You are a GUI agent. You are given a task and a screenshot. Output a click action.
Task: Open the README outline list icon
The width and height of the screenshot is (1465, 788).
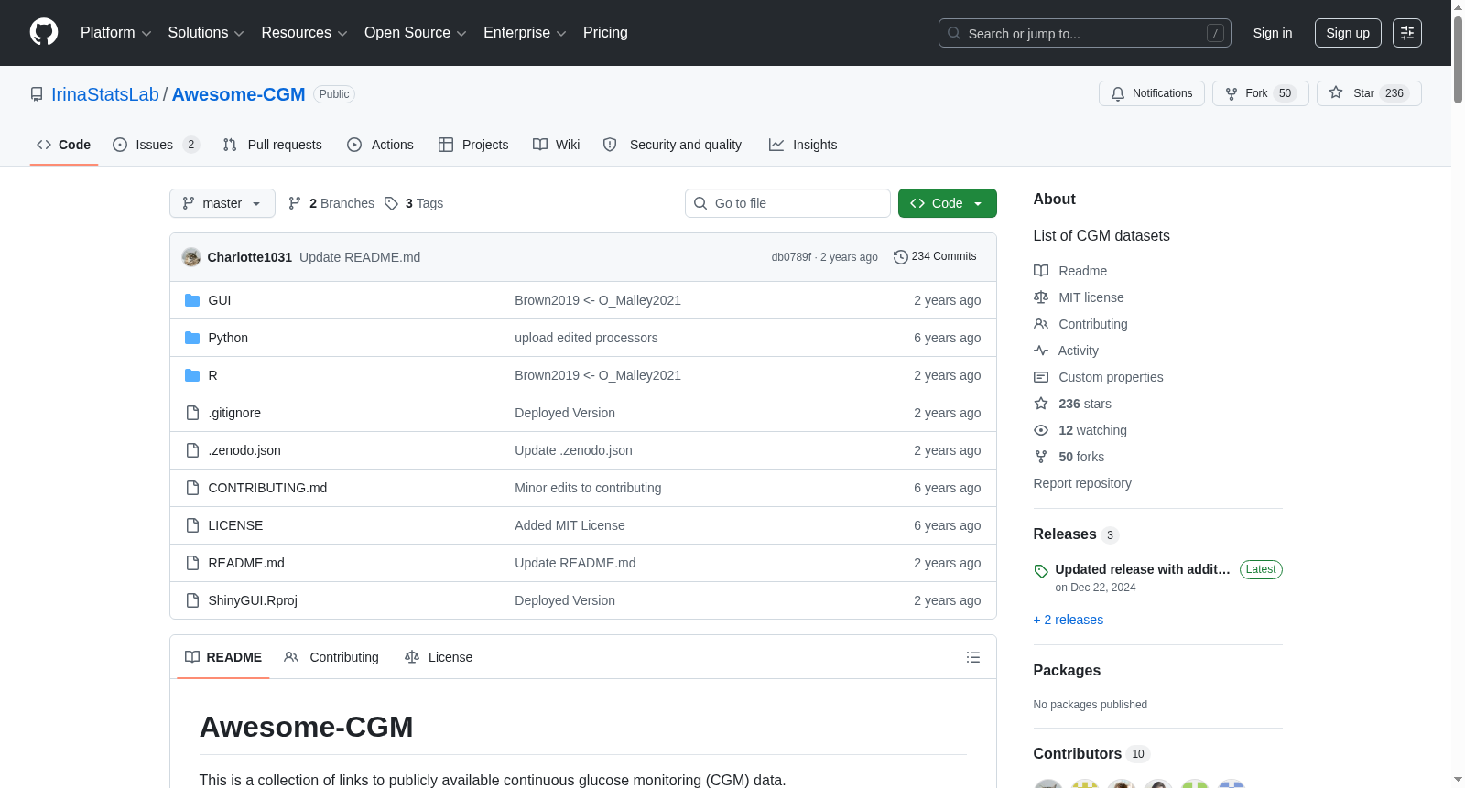tap(973, 657)
